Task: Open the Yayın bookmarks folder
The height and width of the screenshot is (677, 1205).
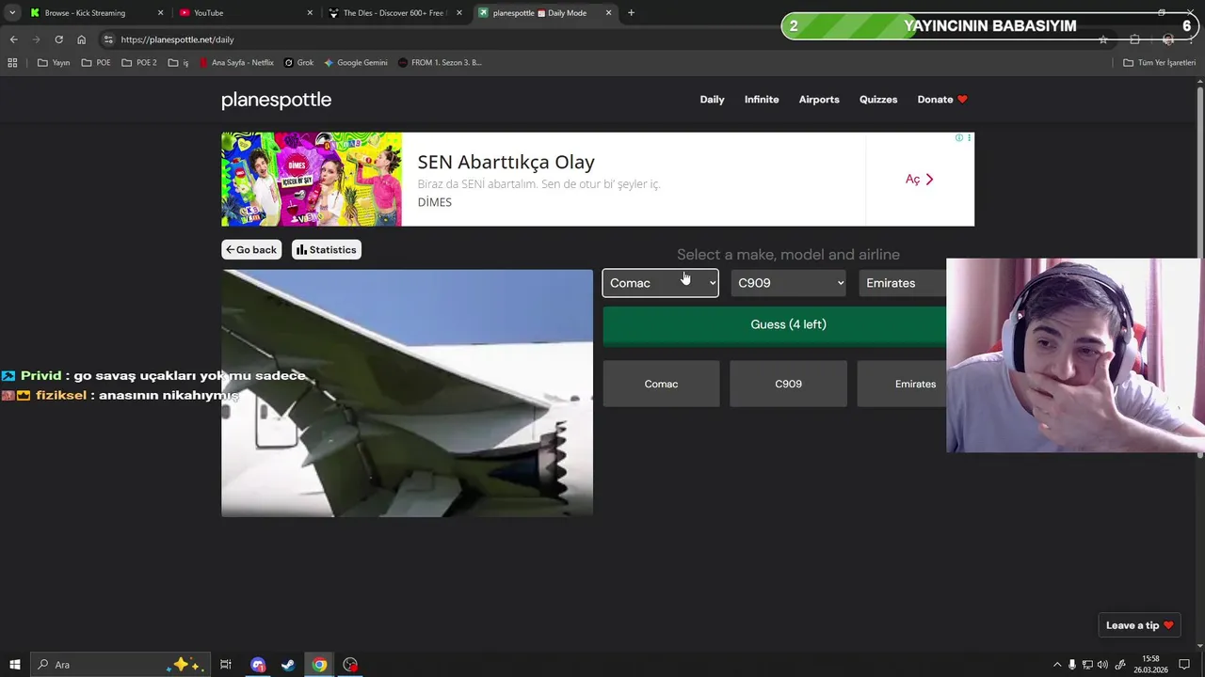Action: click(x=54, y=63)
